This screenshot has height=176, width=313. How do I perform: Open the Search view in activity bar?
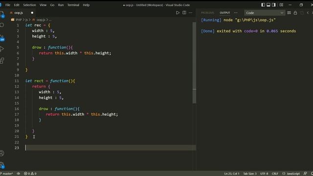click(x=2, y=25)
